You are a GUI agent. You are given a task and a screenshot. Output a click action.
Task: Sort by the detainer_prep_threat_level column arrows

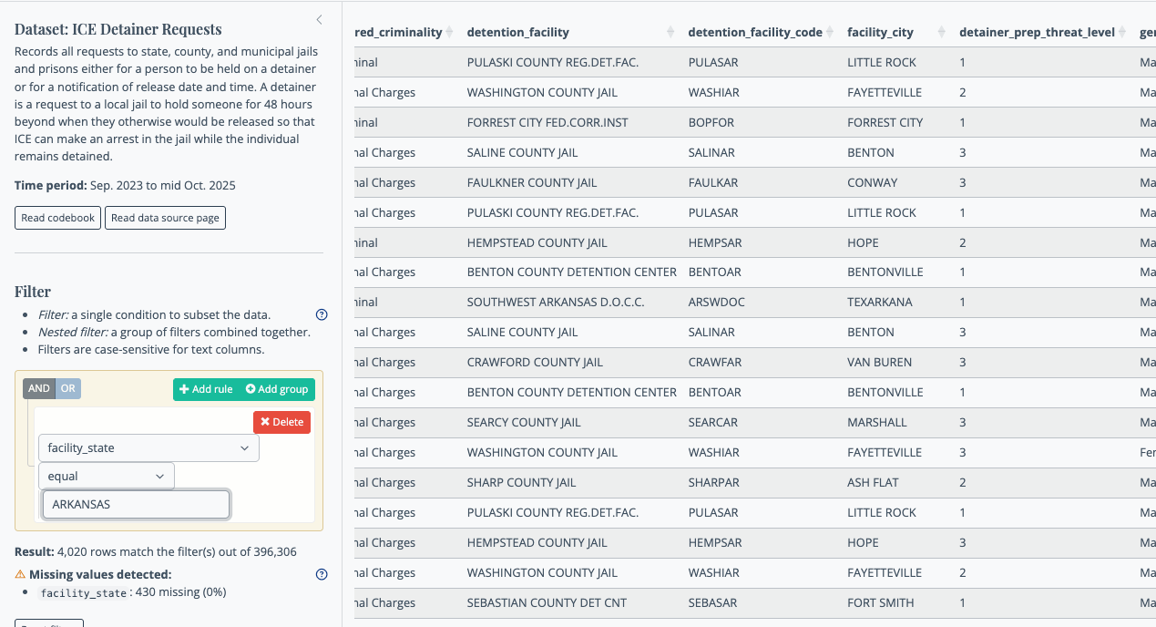coord(1122,32)
